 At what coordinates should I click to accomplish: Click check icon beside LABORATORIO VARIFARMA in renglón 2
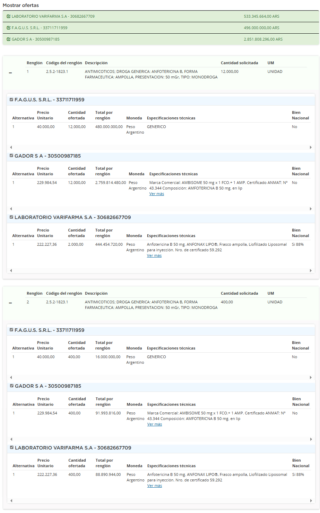click(x=12, y=448)
